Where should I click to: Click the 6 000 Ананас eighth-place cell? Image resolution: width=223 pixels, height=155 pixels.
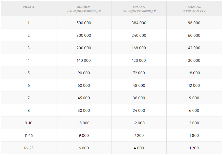(x=194, y=111)
